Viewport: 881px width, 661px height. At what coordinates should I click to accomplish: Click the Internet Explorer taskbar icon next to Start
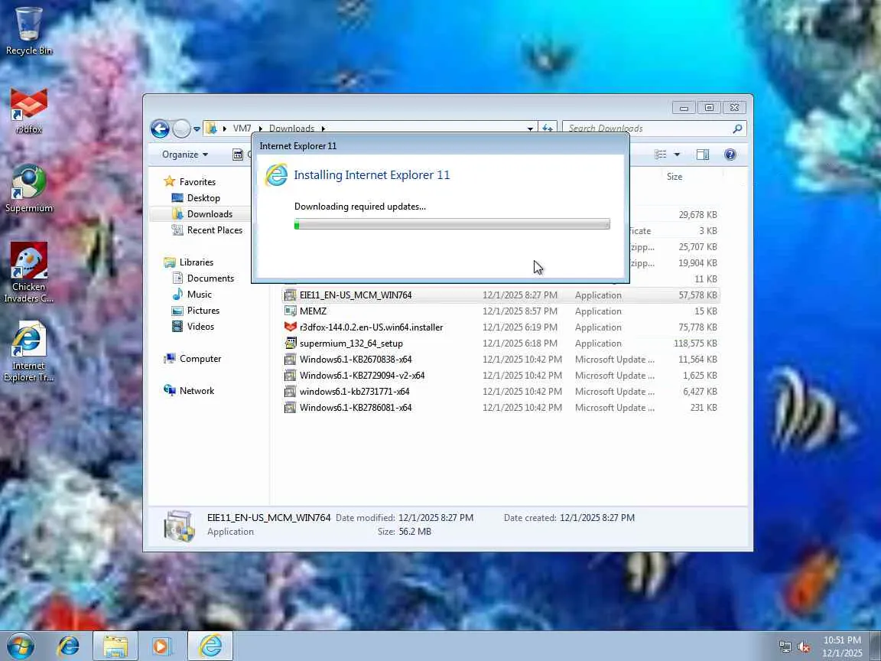68,646
